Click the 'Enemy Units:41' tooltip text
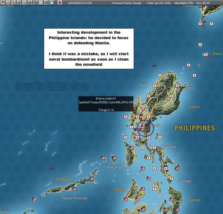 (x=106, y=98)
